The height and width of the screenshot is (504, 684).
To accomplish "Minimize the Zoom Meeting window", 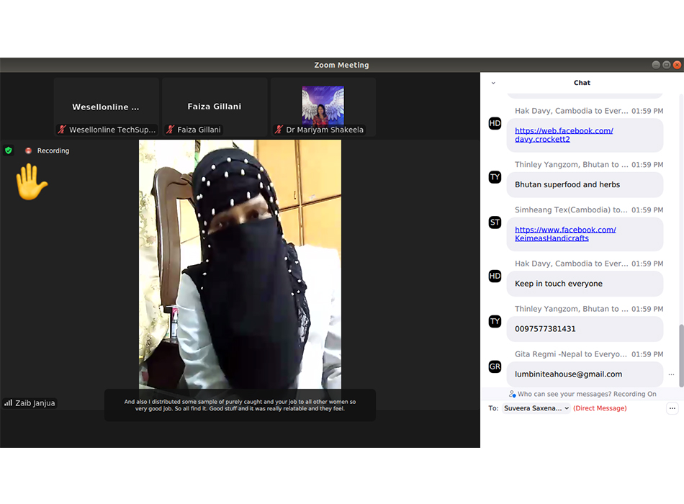I will tap(656, 65).
